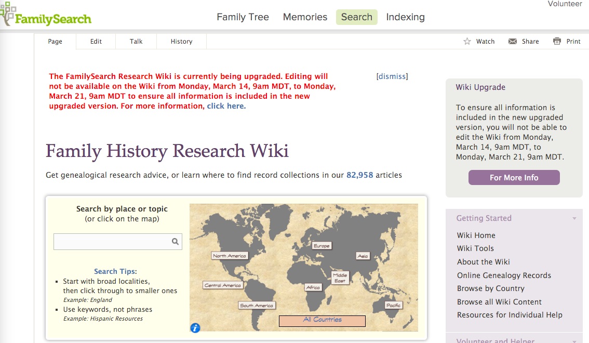Open Browse all Wiki Content

pyautogui.click(x=499, y=302)
